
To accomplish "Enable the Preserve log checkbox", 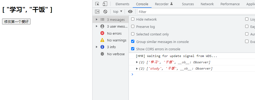I will coord(133,26).
